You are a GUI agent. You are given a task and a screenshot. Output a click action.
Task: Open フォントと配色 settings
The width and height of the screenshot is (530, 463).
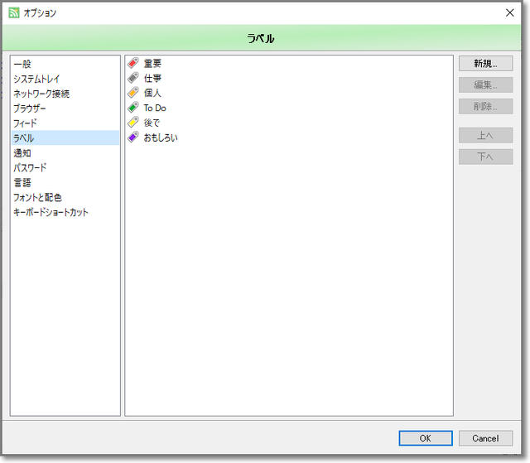37,198
